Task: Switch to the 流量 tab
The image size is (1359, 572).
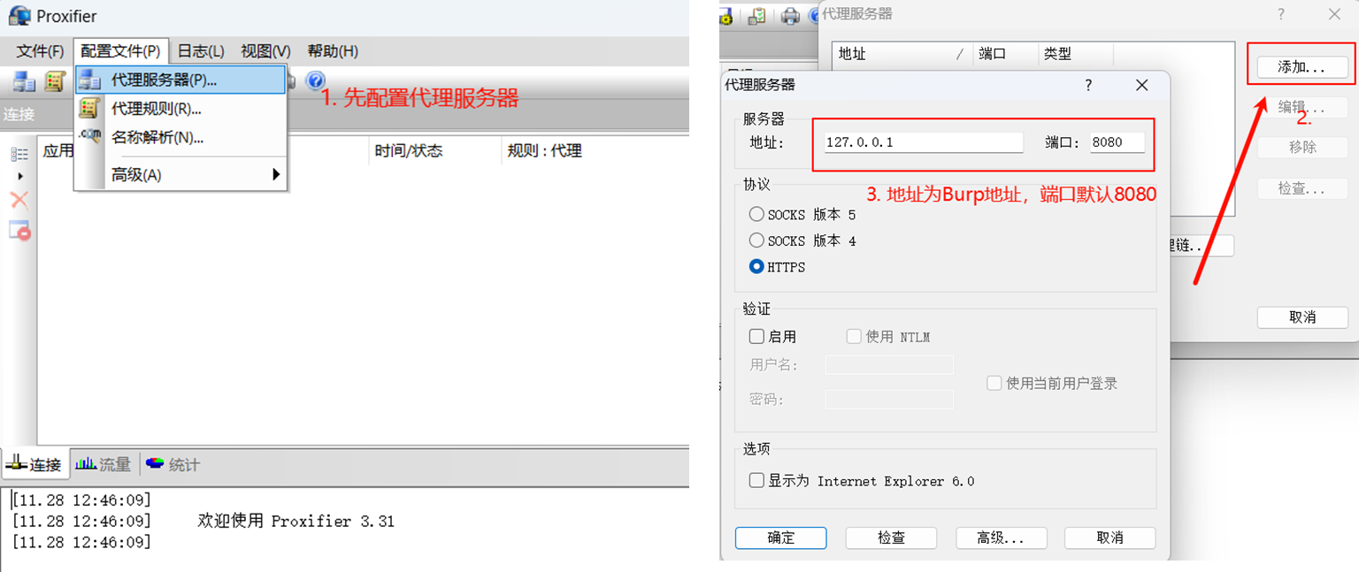Action: point(104,464)
